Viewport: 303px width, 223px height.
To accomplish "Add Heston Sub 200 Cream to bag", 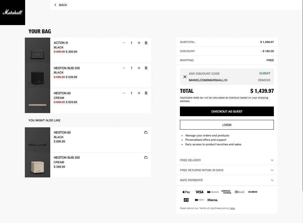I will [x=146, y=157].
